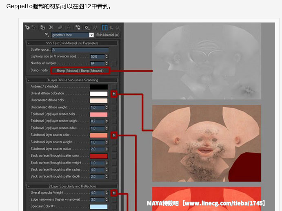
Task: Toggle the highlighted Show End Result icon
Action: [104, 27]
